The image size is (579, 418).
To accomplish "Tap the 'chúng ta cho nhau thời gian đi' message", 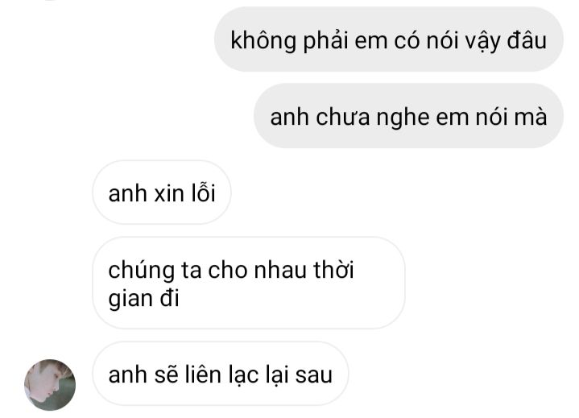I will 249,283.
